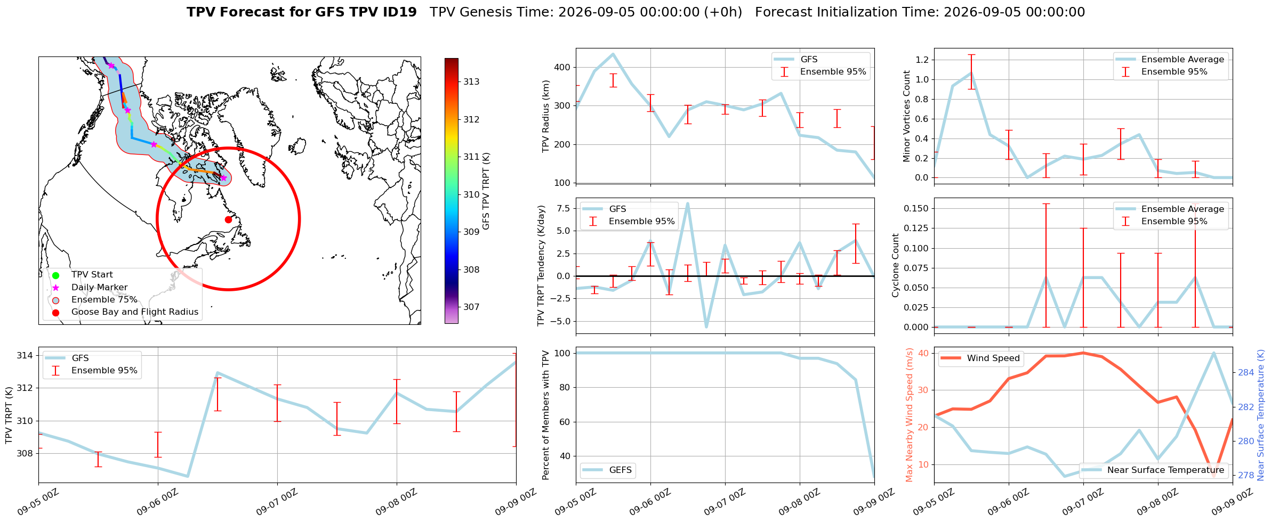Click the 1.2 tick on the Minor Vortices axis
This screenshot has width=1271, height=523.
click(x=922, y=60)
